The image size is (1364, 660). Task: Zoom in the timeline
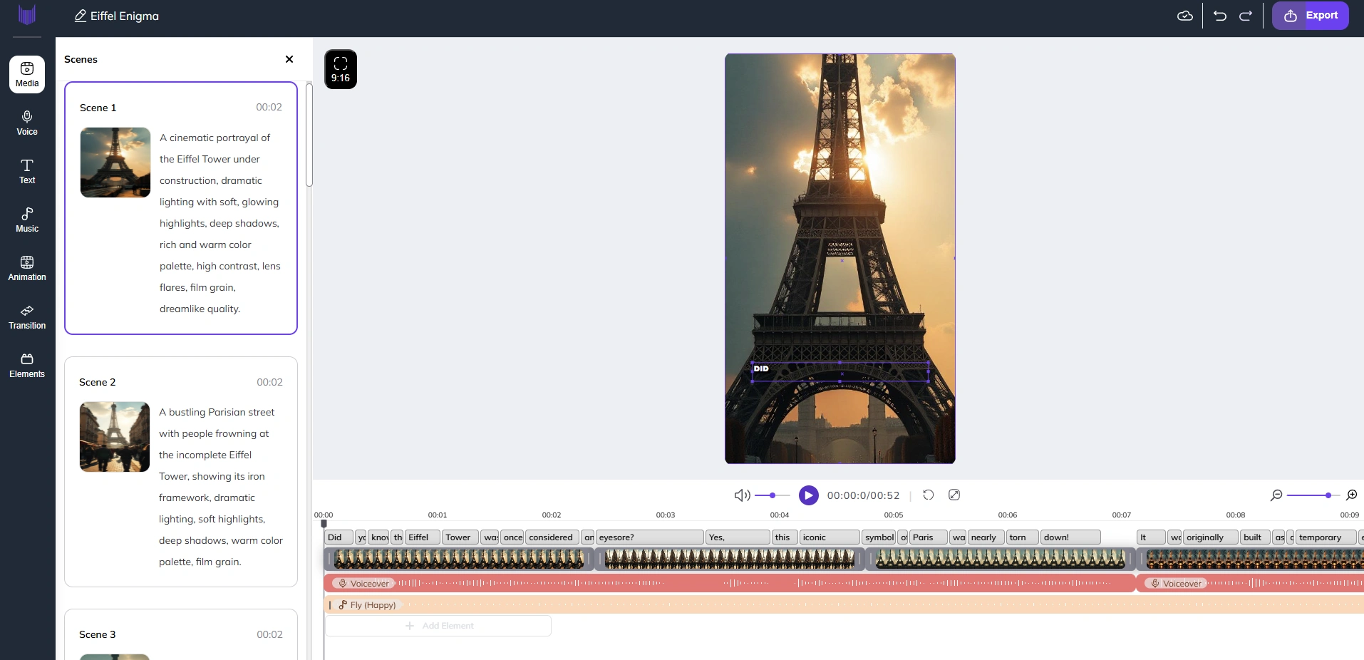tap(1352, 495)
